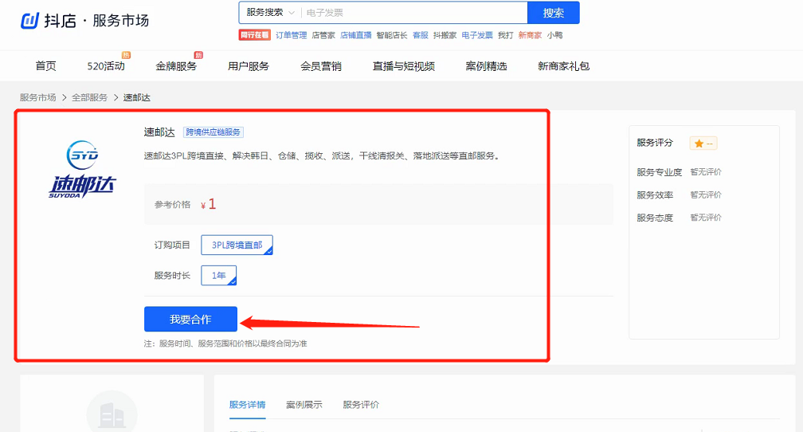The height and width of the screenshot is (432, 803).
Task: Click the 参考价格 ¥1 value
Action: click(209, 205)
